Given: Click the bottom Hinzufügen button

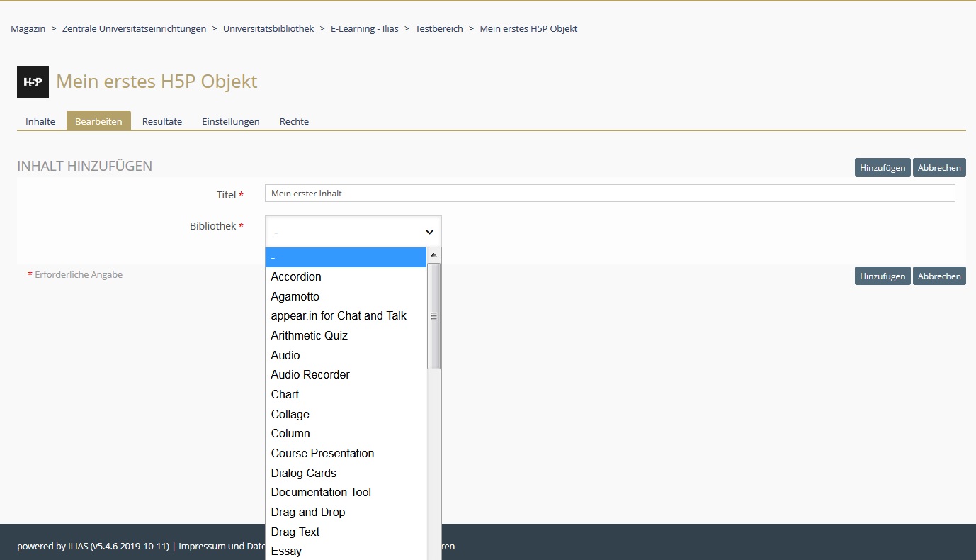Looking at the screenshot, I should (882, 276).
